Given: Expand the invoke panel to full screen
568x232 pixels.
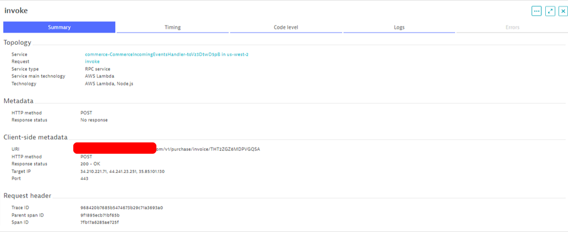Looking at the screenshot, I should click(550, 11).
